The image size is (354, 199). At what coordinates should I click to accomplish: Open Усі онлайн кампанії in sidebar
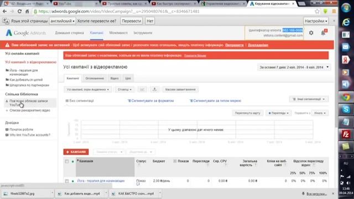pyautogui.click(x=22, y=54)
